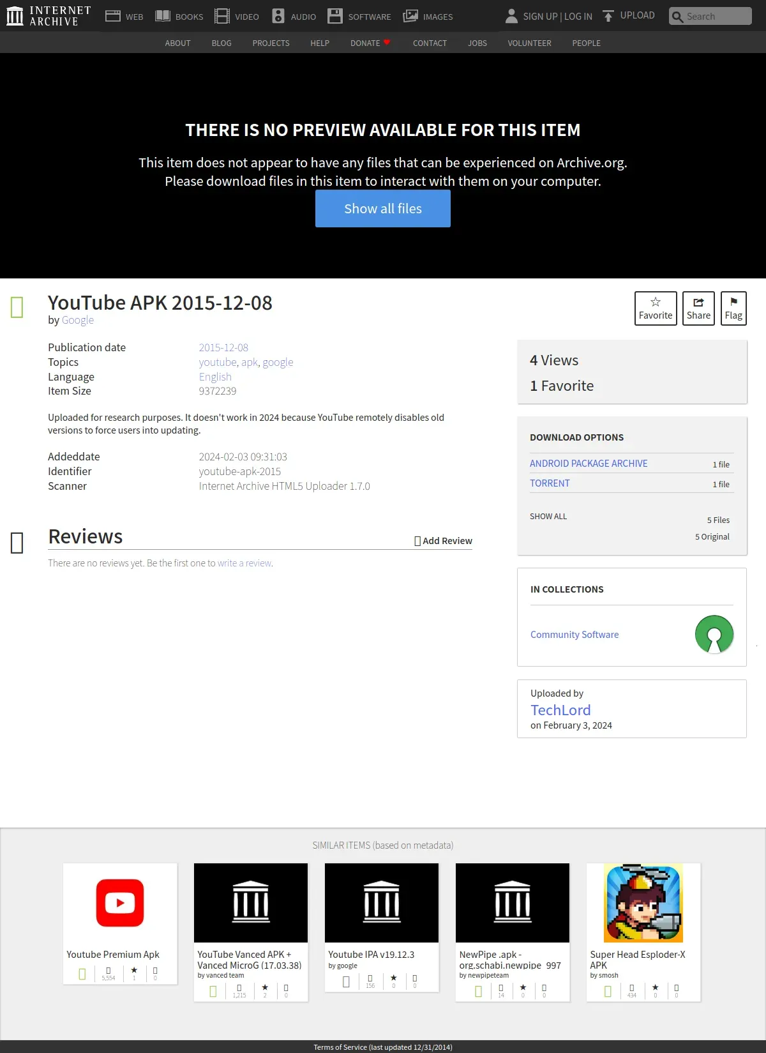
Task: Click the Show all files button
Action: (383, 208)
